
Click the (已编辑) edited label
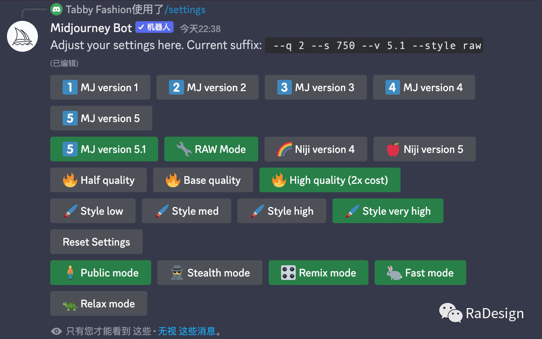coord(64,63)
